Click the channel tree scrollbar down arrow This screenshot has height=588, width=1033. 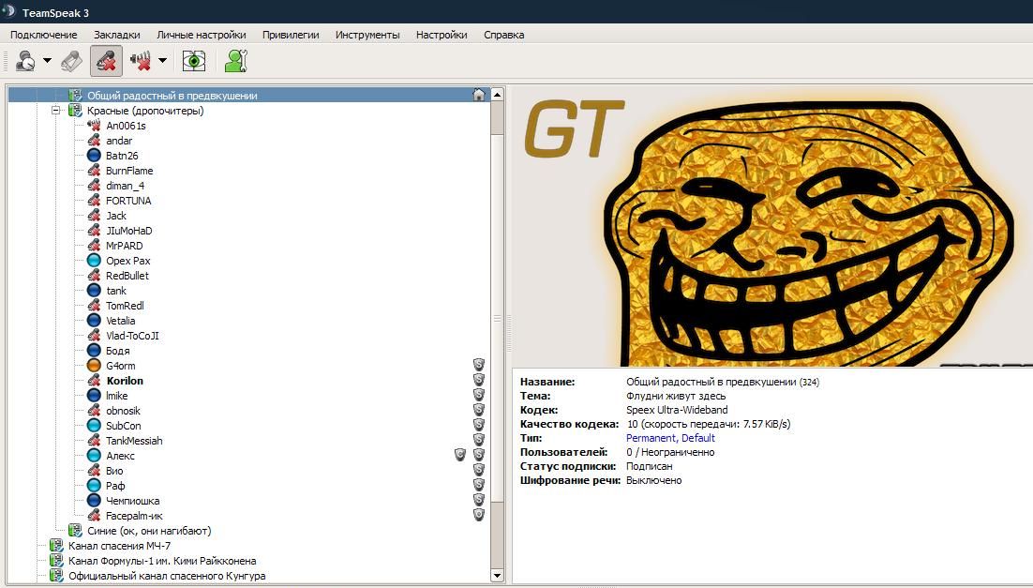[x=498, y=576]
